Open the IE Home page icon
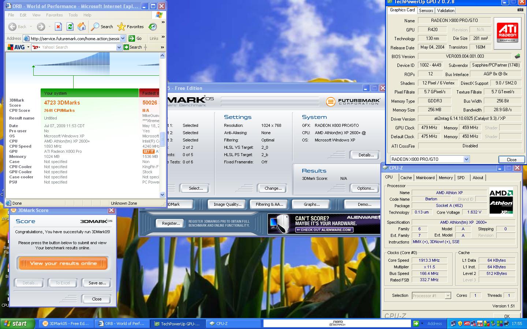Viewport: 527px width, 329px height. tap(82, 27)
